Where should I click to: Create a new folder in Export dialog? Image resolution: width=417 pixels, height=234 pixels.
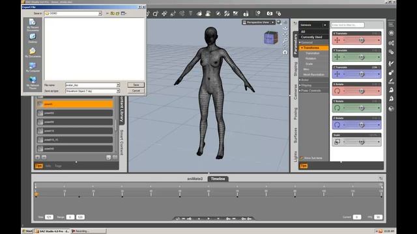coord(117,13)
